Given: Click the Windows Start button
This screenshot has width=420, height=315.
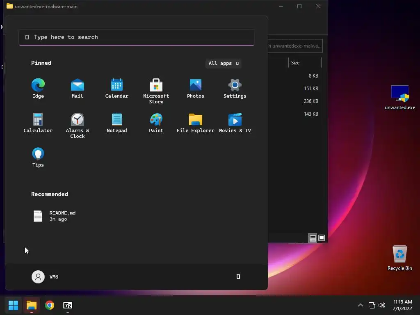Looking at the screenshot, I should (14, 305).
